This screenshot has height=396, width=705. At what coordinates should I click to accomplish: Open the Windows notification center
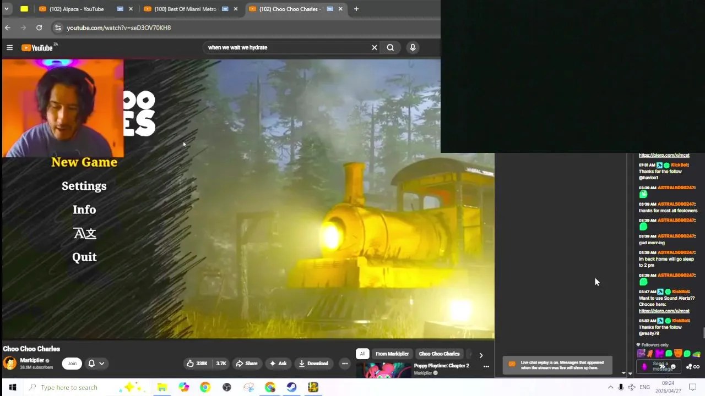coord(693,387)
